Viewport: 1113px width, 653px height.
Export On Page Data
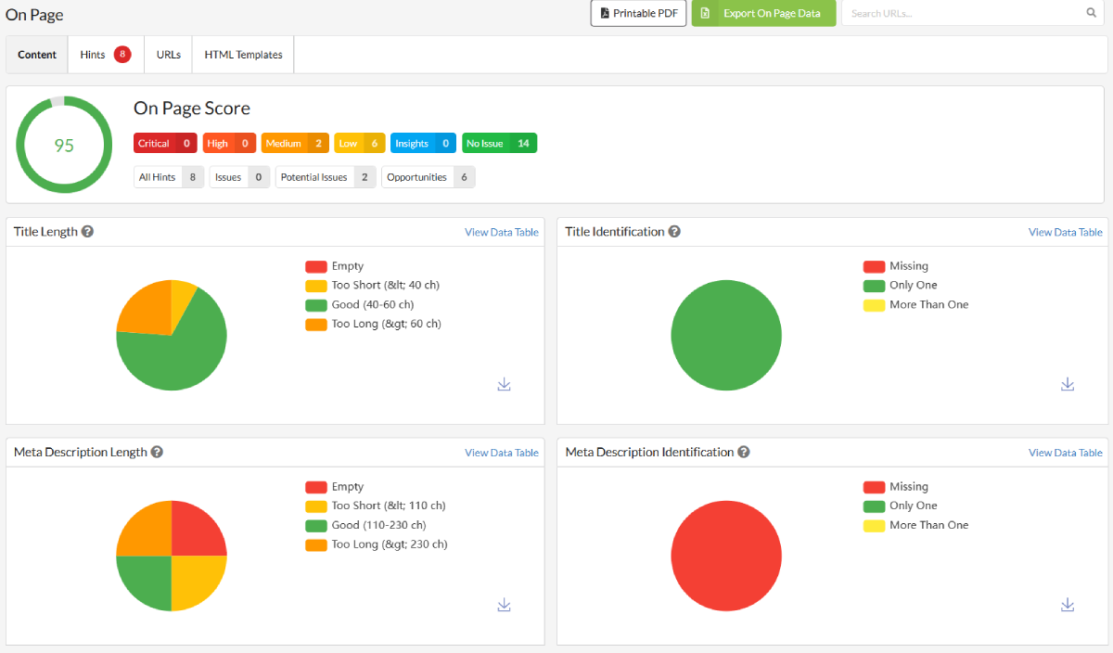pos(763,13)
